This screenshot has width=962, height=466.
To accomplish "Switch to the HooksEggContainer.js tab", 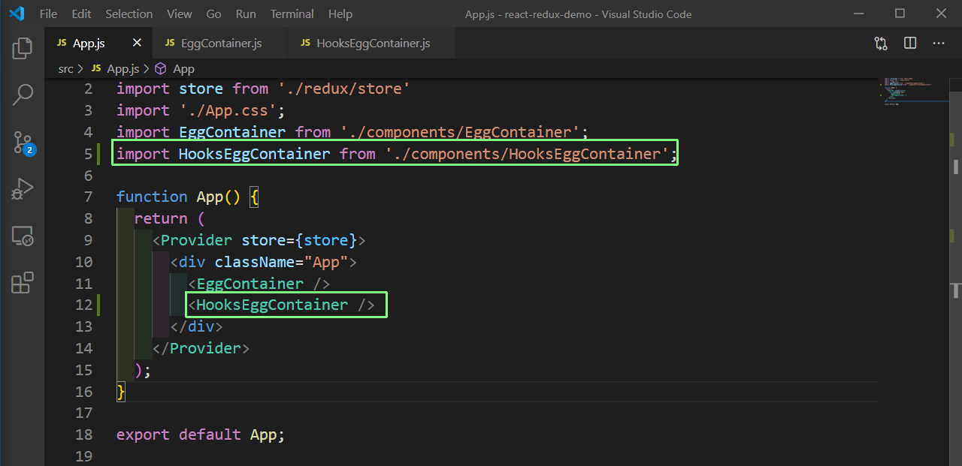I will [x=371, y=44].
